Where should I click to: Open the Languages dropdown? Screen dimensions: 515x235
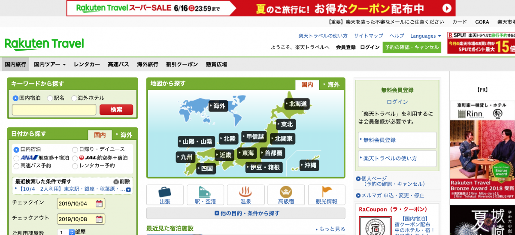point(426,36)
